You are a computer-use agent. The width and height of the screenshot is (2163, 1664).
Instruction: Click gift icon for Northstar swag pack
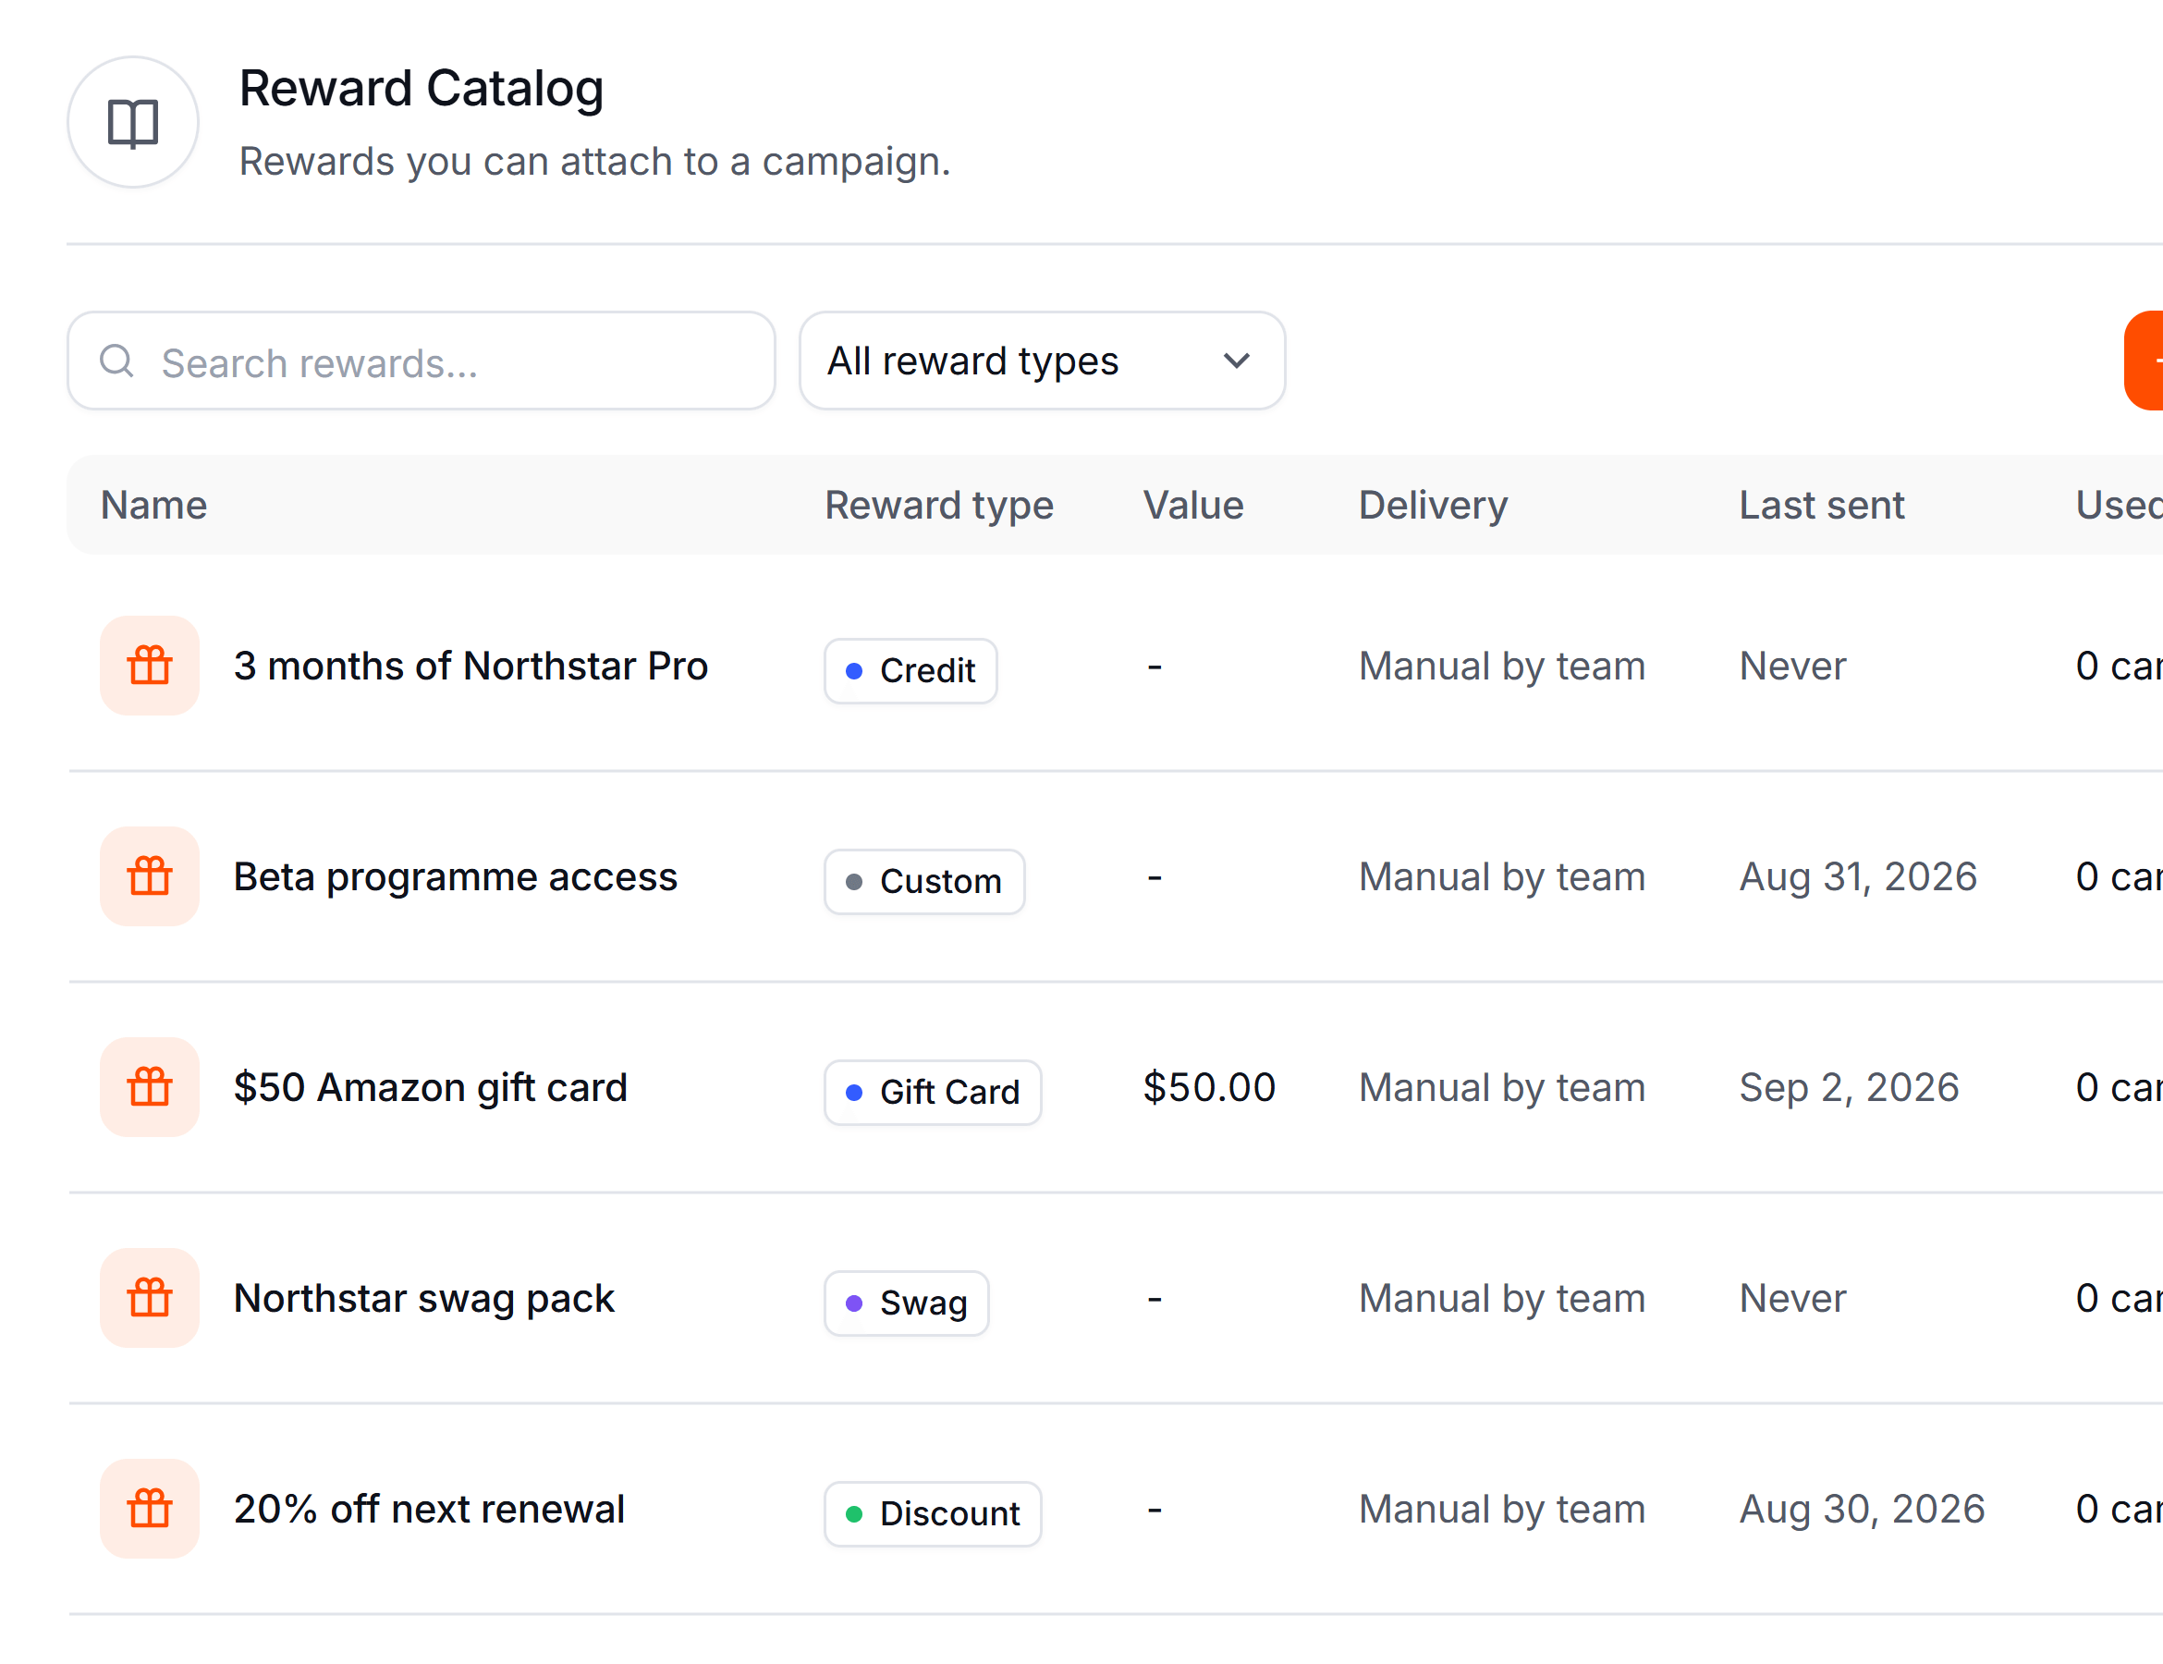pos(150,1299)
